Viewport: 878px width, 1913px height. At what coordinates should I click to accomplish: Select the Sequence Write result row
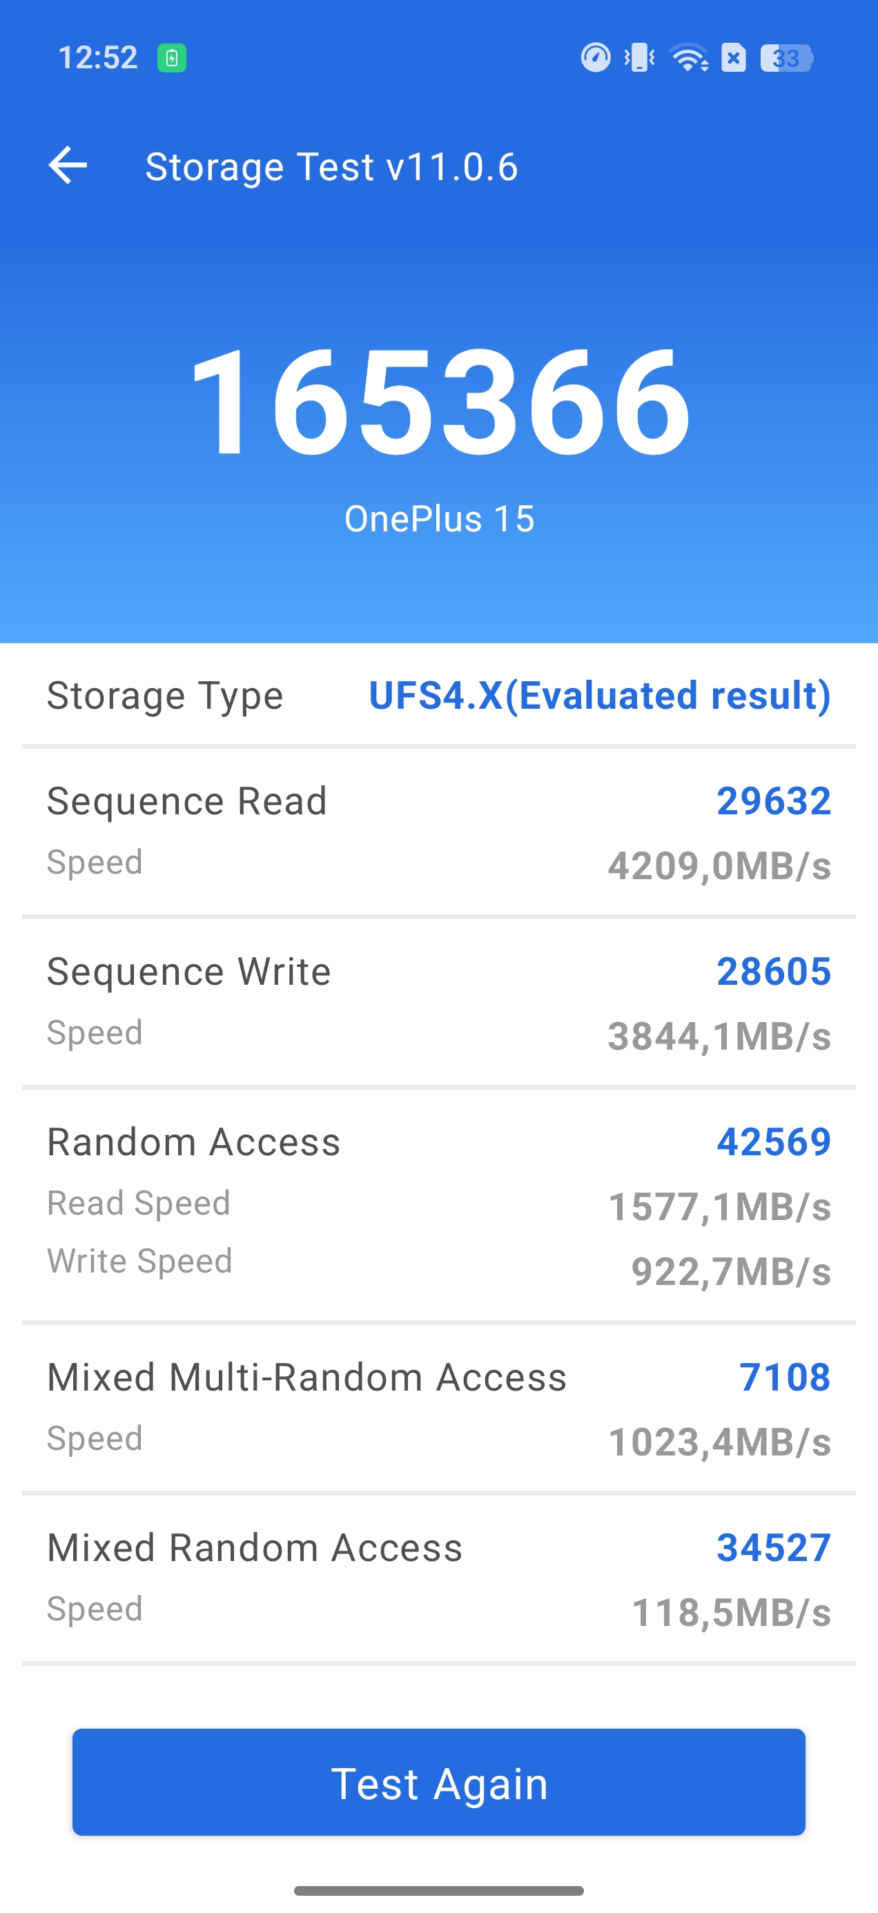[x=439, y=1003]
